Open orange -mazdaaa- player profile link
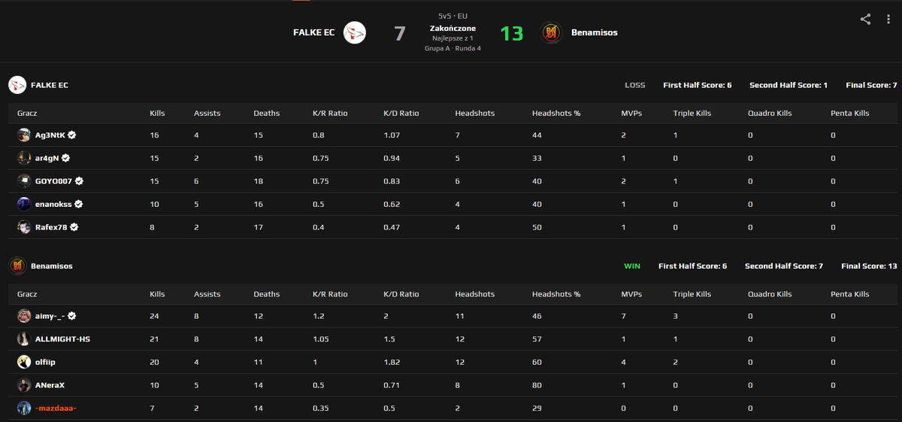This screenshot has width=902, height=422. [x=56, y=408]
